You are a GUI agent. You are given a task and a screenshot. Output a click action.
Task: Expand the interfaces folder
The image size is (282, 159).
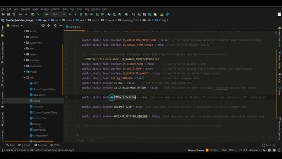(x=24, y=60)
